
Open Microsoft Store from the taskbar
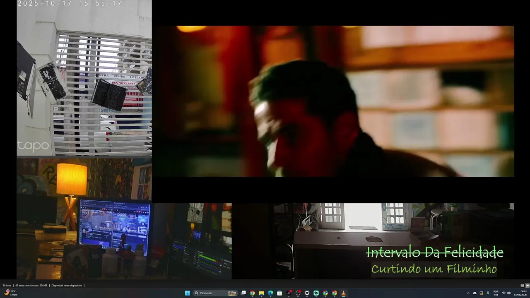pos(279,293)
